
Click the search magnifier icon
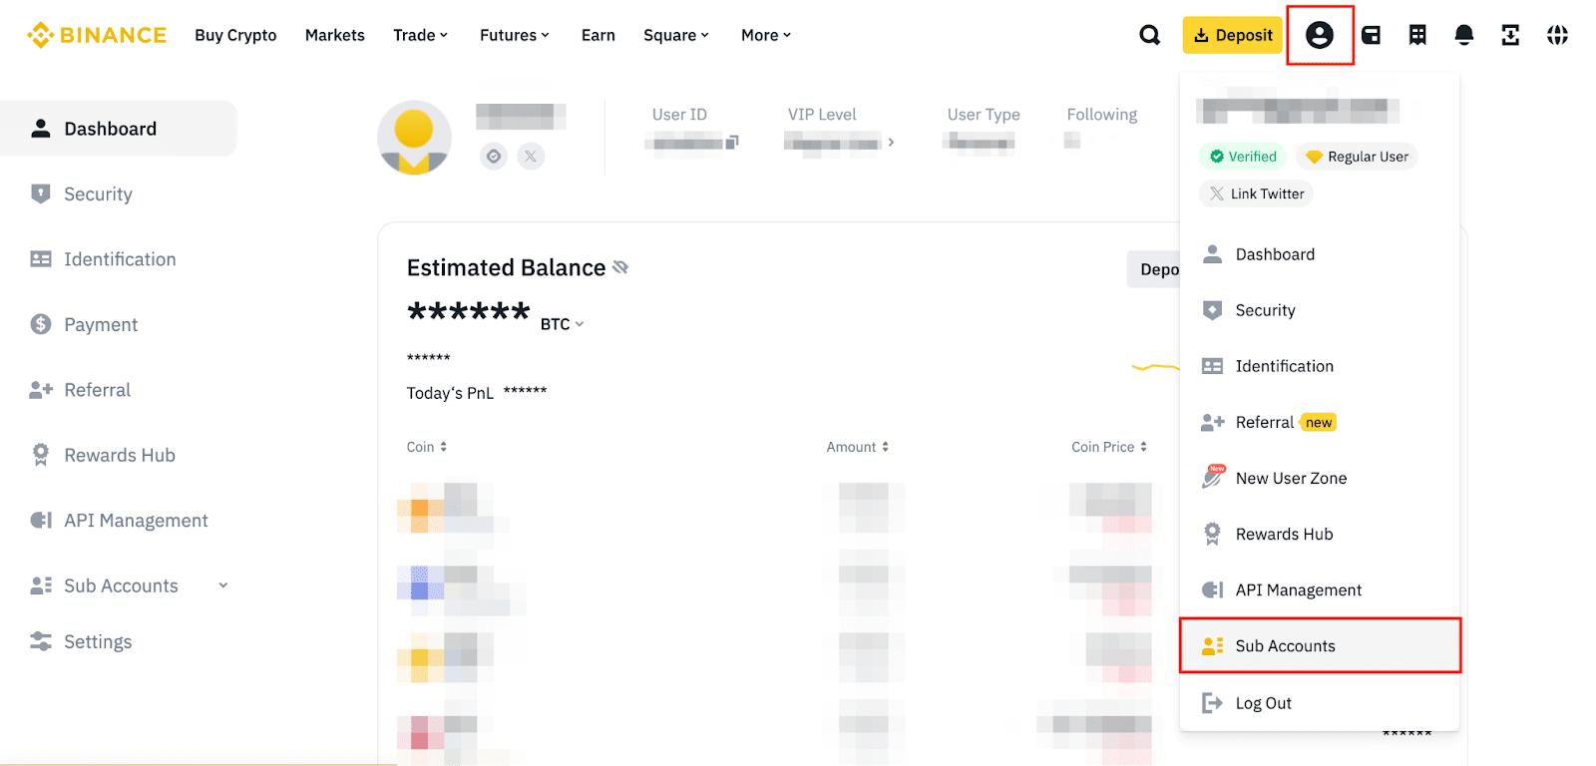pos(1150,36)
